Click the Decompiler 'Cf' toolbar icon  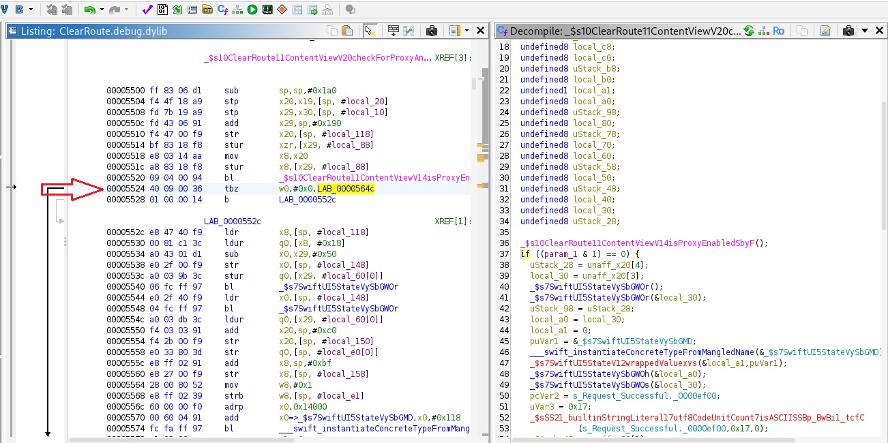point(222,10)
